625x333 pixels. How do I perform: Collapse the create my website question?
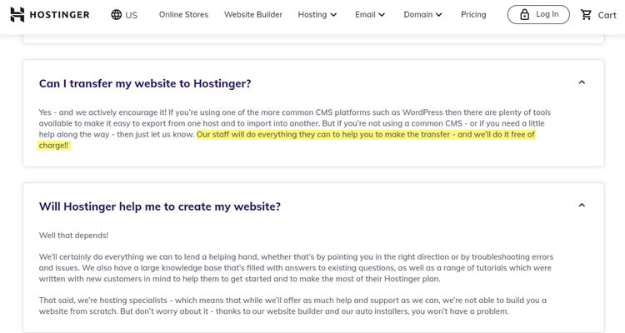pyautogui.click(x=582, y=206)
